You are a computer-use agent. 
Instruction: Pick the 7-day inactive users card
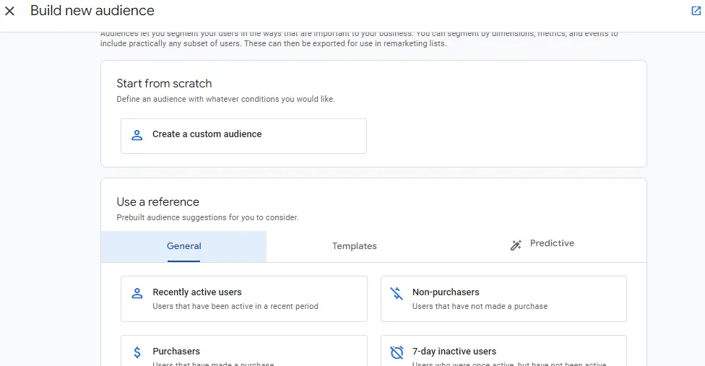pyautogui.click(x=503, y=351)
